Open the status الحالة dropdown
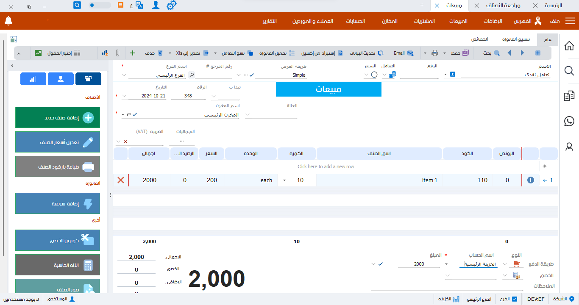 tap(248, 114)
